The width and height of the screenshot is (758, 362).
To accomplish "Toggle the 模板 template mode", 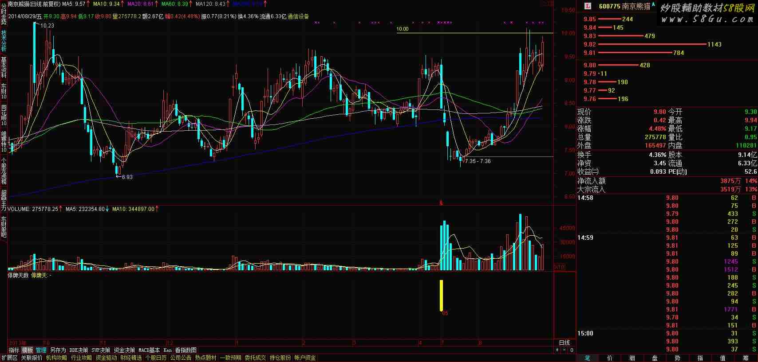I will [x=27, y=350].
